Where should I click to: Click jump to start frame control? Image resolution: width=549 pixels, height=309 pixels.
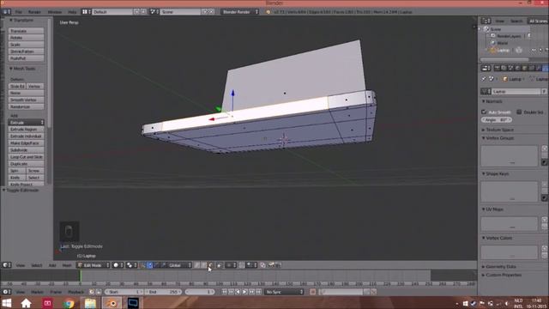click(x=225, y=292)
